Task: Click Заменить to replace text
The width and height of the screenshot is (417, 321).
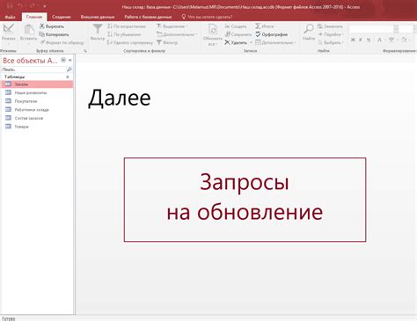Action: [x=330, y=26]
